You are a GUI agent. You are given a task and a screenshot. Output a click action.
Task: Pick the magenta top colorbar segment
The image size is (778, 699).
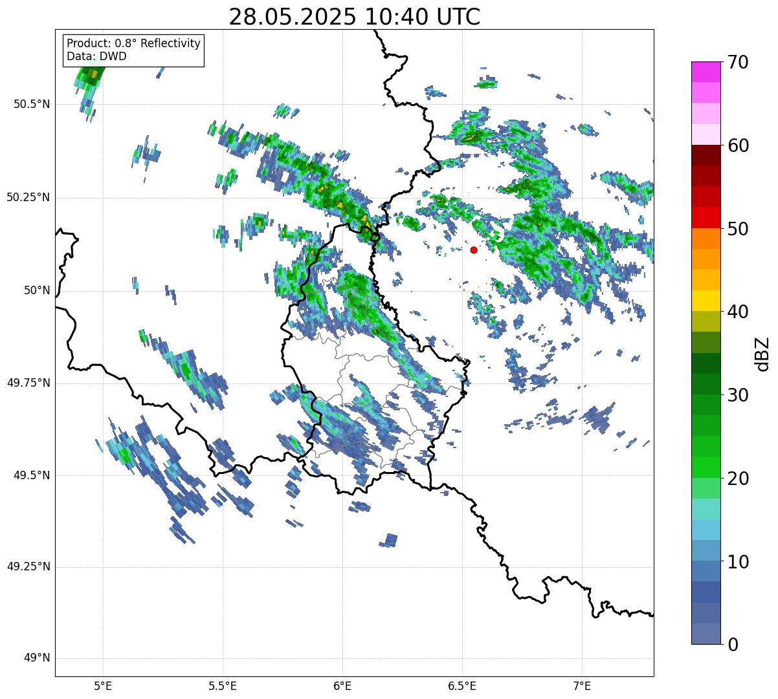[706, 72]
